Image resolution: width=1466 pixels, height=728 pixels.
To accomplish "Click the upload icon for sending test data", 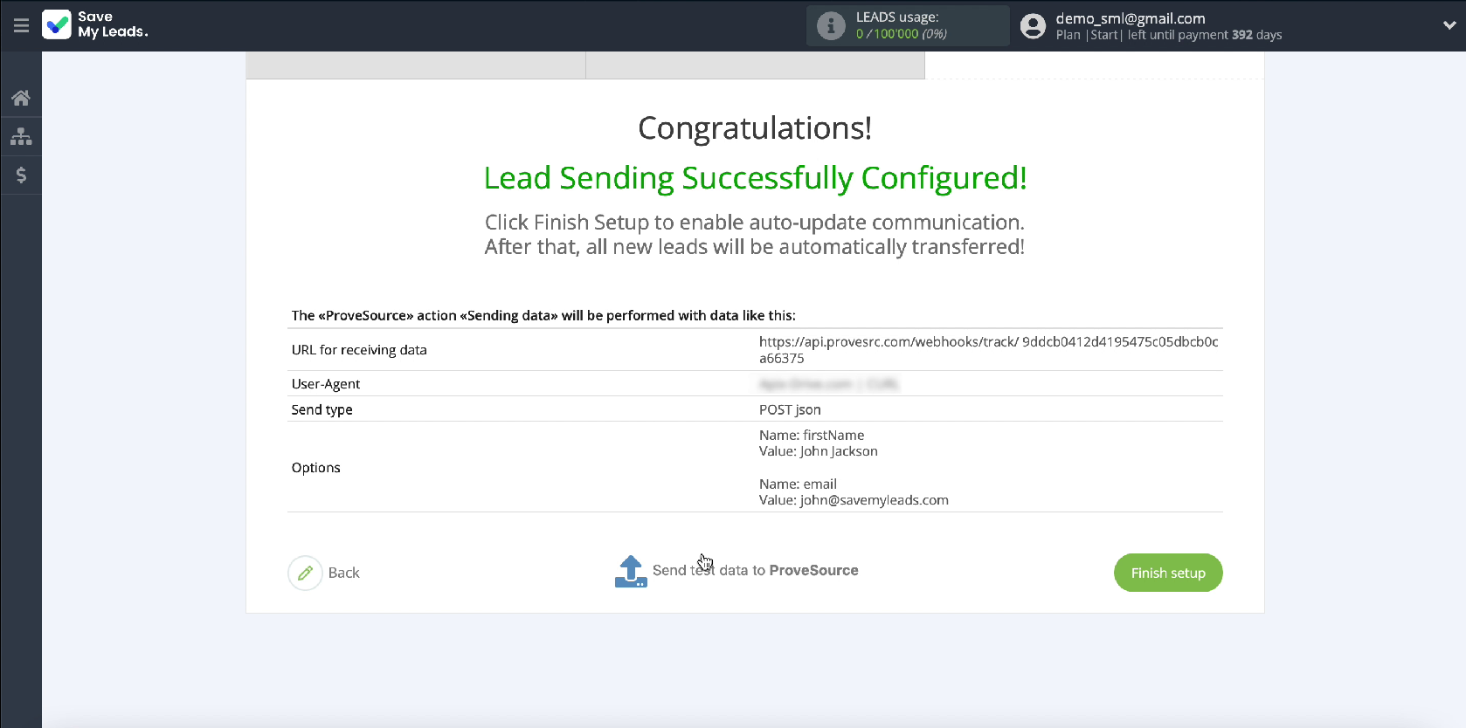I will point(630,572).
